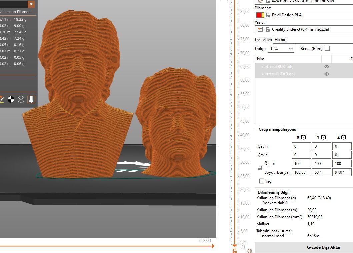Enable the Kenar (Brim) checkbox

(327, 48)
